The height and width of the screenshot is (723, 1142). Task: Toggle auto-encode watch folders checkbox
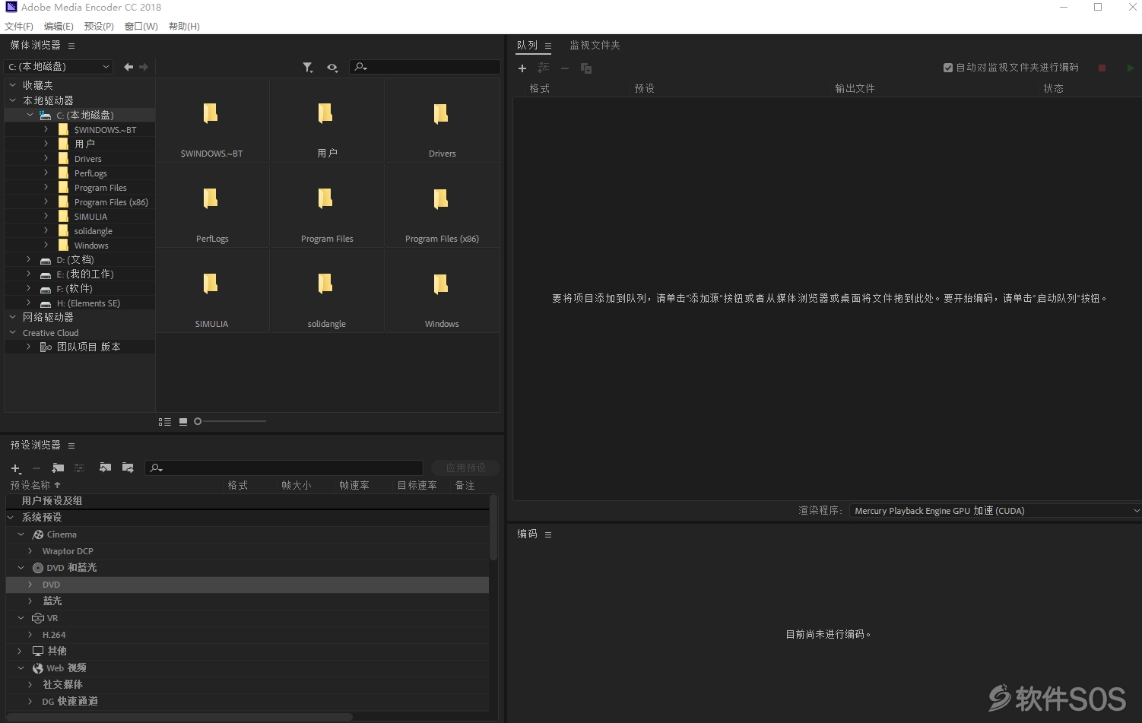(948, 68)
